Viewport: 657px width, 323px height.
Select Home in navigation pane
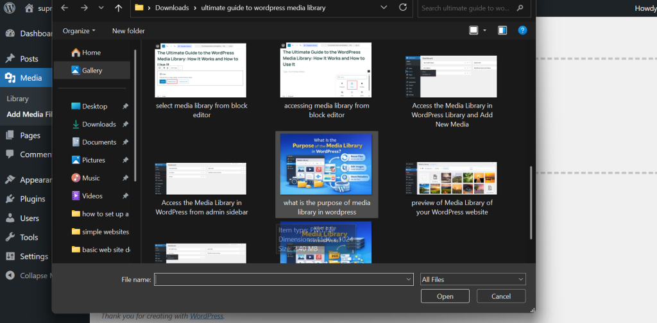tap(87, 53)
